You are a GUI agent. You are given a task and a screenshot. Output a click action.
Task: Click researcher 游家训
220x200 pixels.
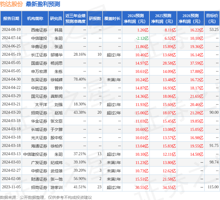tap(57, 187)
